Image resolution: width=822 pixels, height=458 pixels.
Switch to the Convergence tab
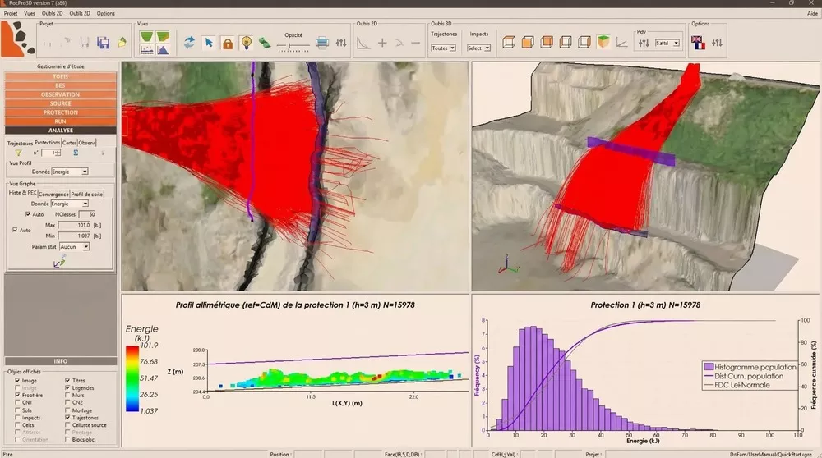point(53,194)
